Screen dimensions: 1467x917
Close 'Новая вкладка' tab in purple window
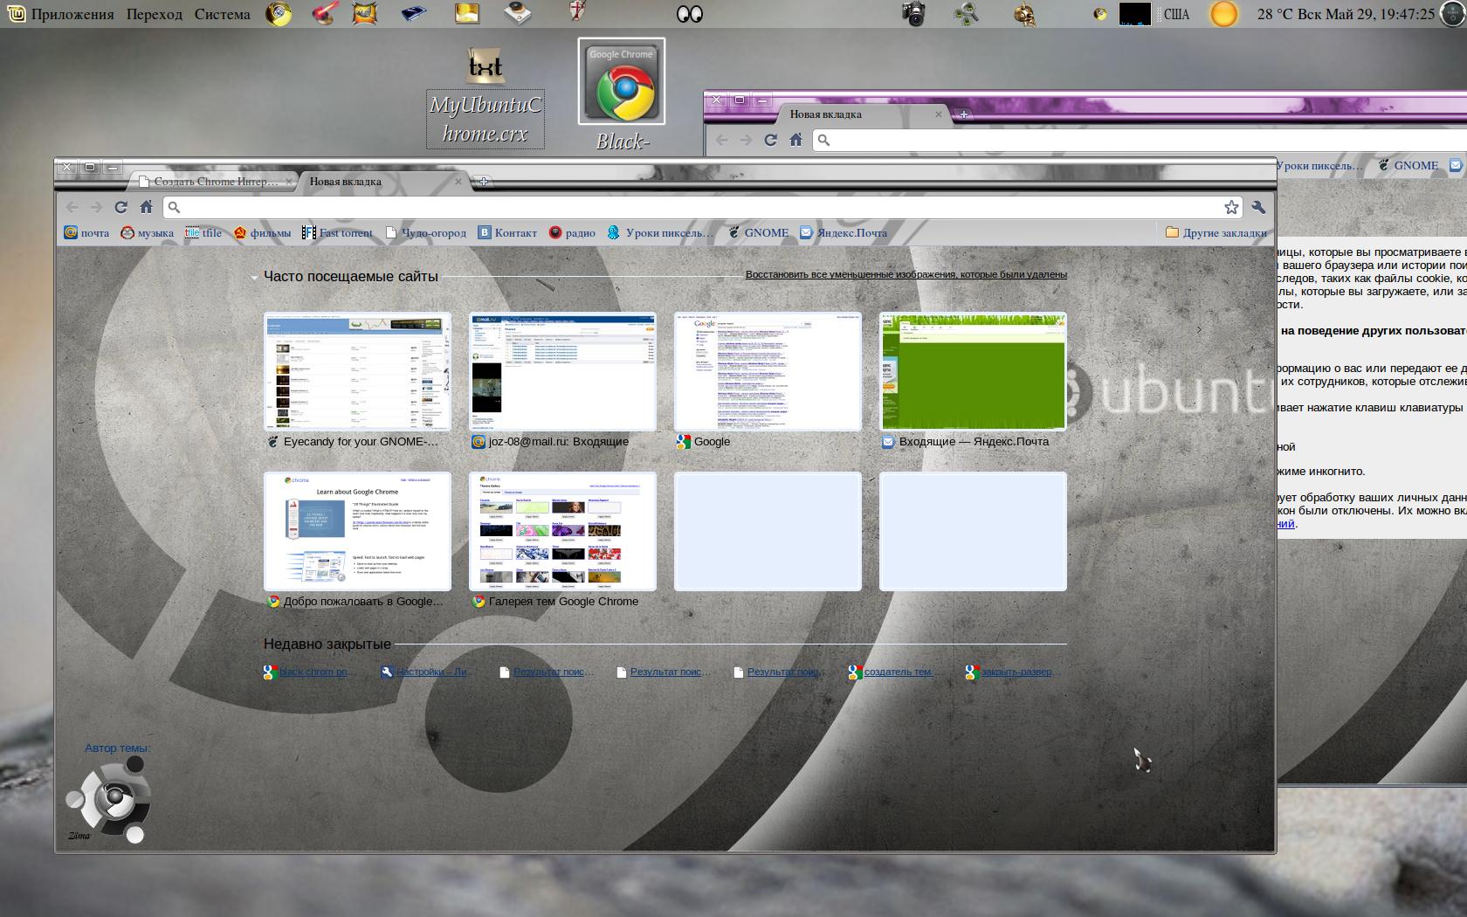939,114
